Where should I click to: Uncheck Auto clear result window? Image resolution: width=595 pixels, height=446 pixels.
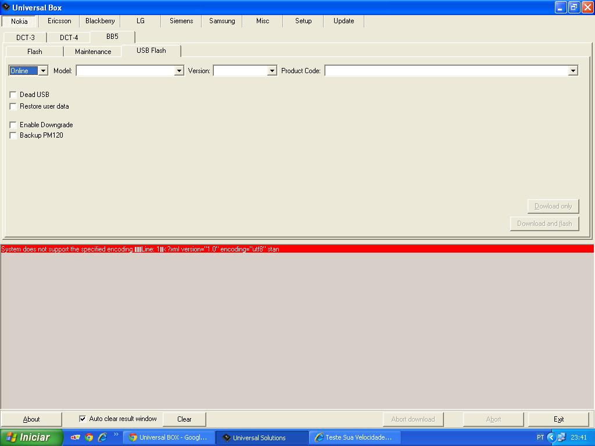(x=83, y=419)
